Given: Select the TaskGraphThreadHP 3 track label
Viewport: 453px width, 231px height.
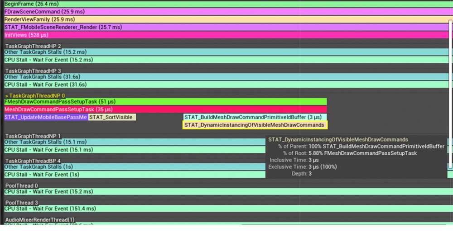Looking at the screenshot, I should click(33, 71).
